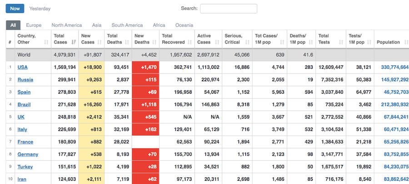Open the North America tab
Viewport: 409px width, 184px height.
point(67,25)
